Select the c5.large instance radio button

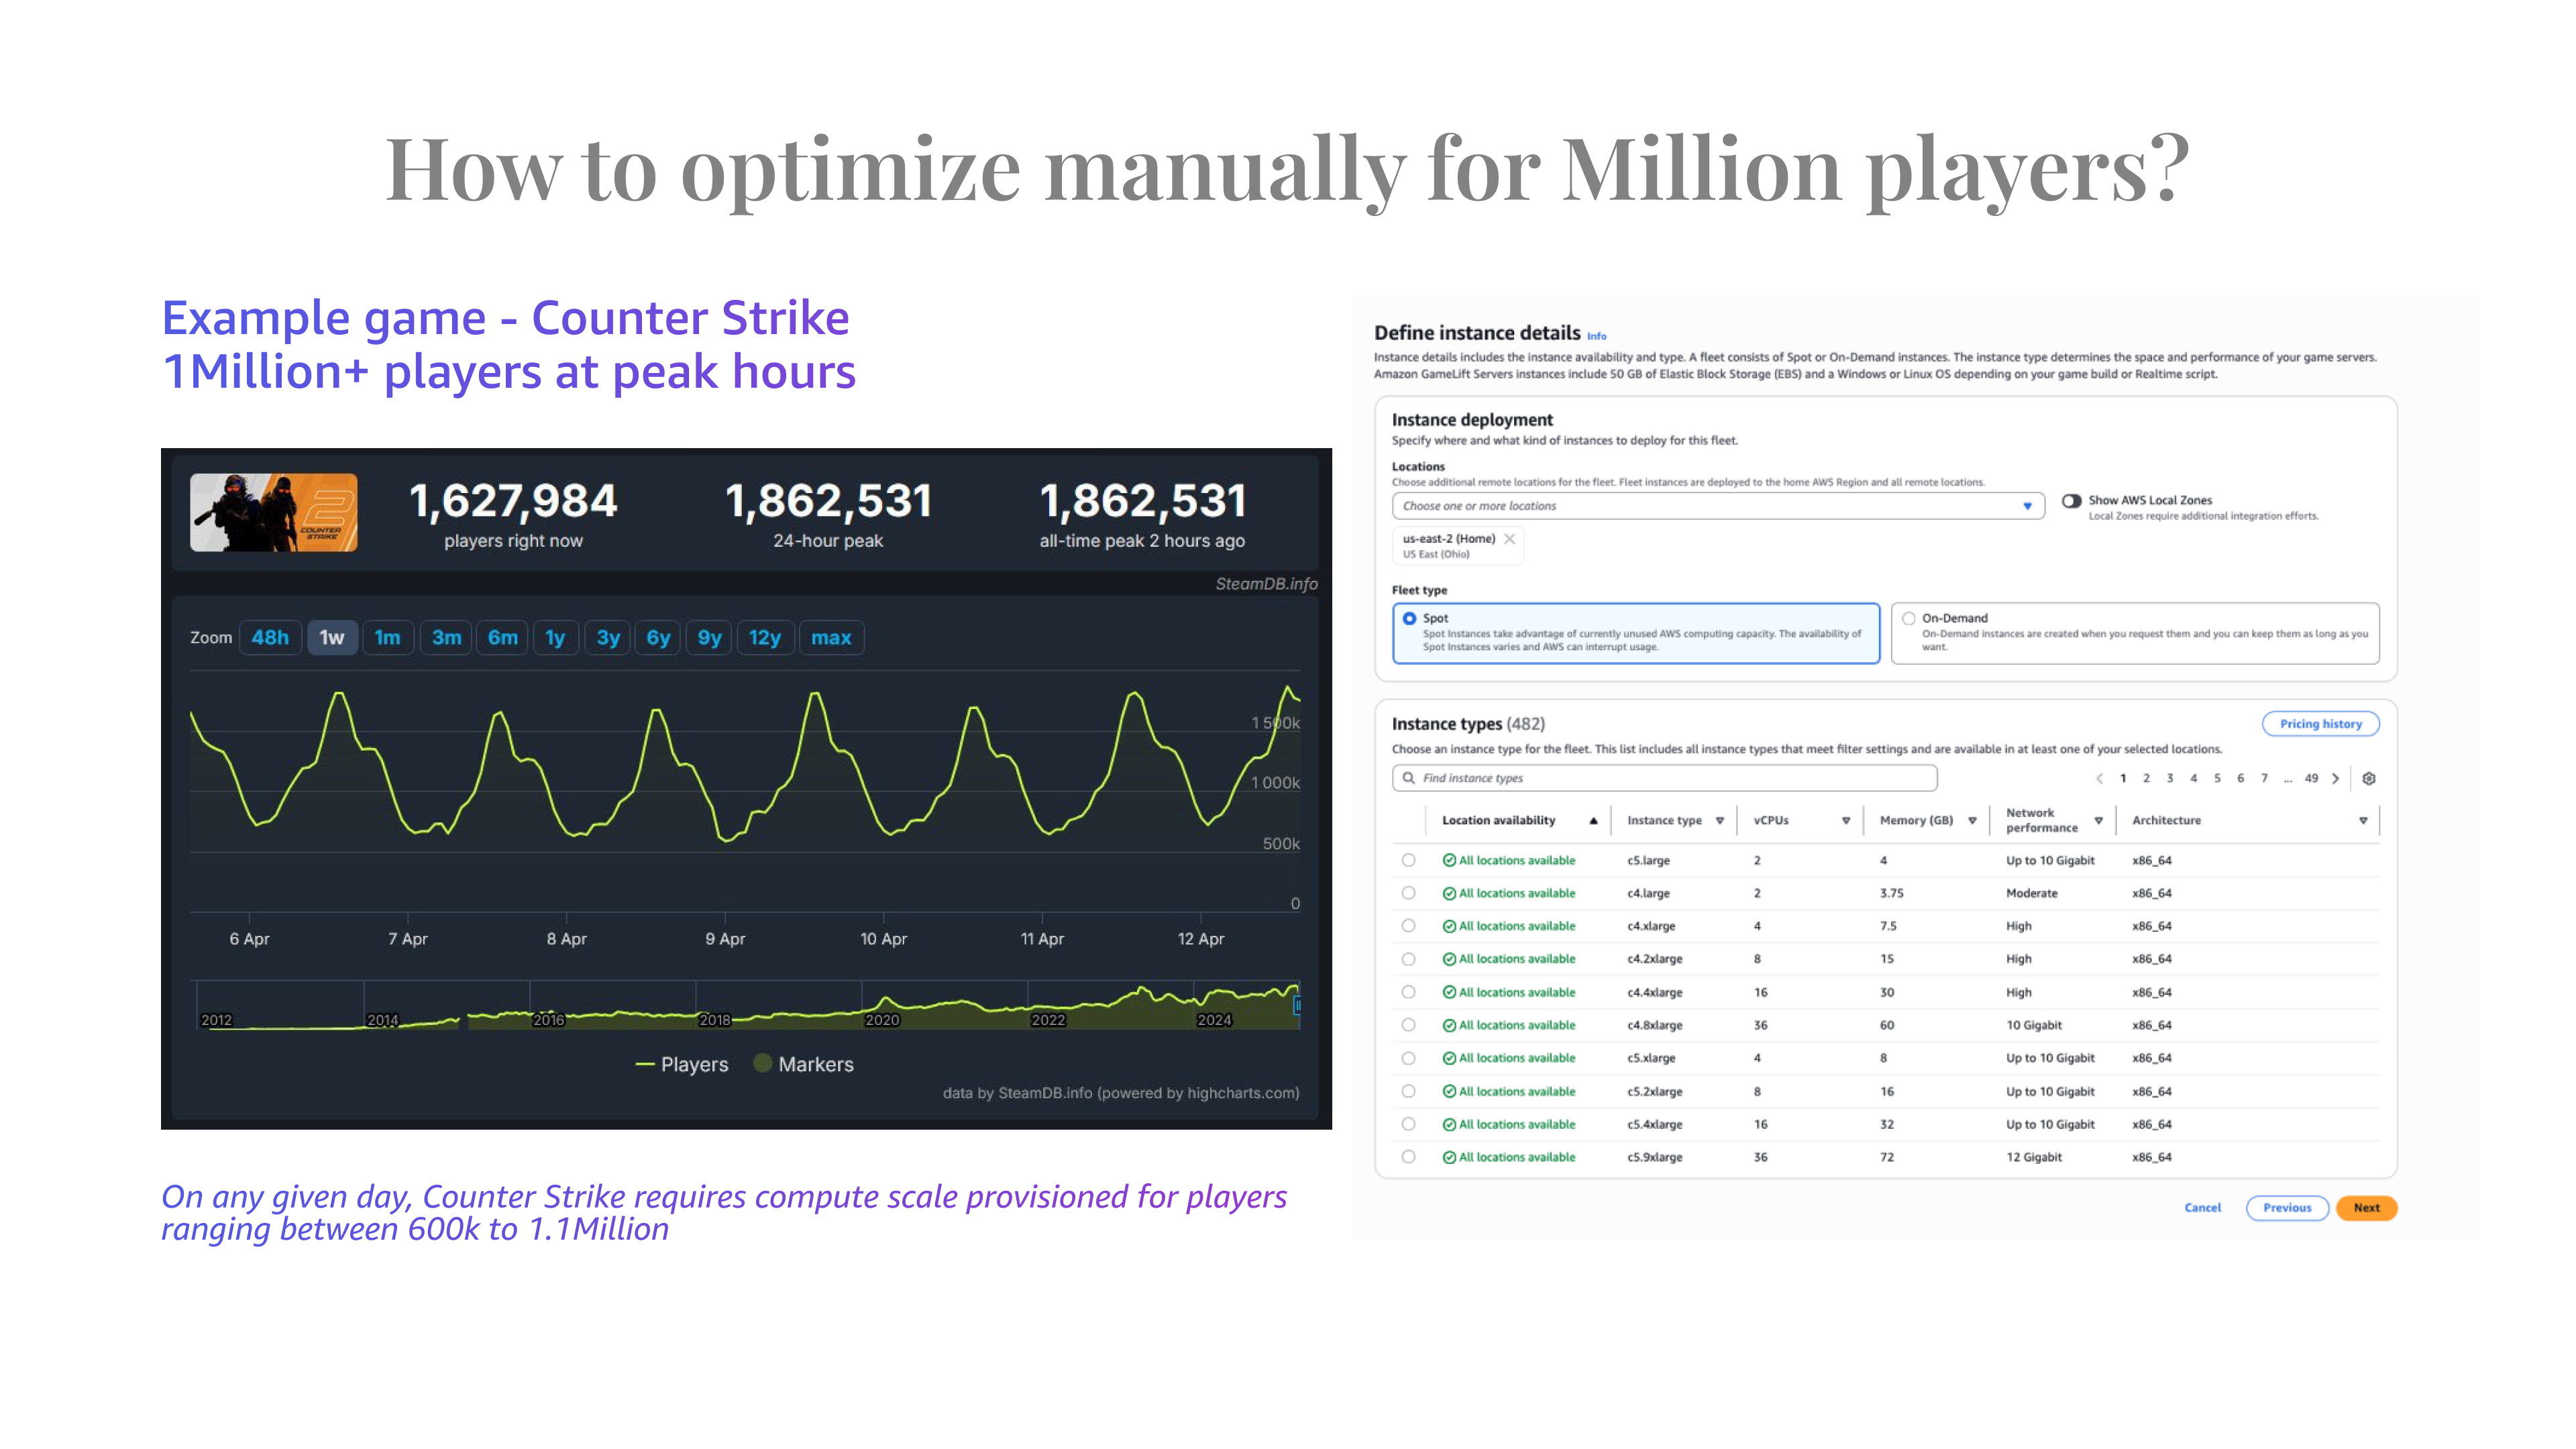click(1408, 860)
